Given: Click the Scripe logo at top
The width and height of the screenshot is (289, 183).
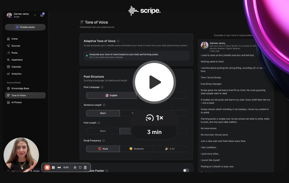Looking at the screenshot, I should pos(144,11).
